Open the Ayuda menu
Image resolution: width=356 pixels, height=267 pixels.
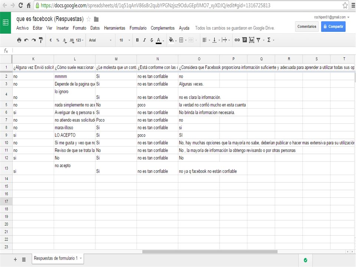[184, 28]
